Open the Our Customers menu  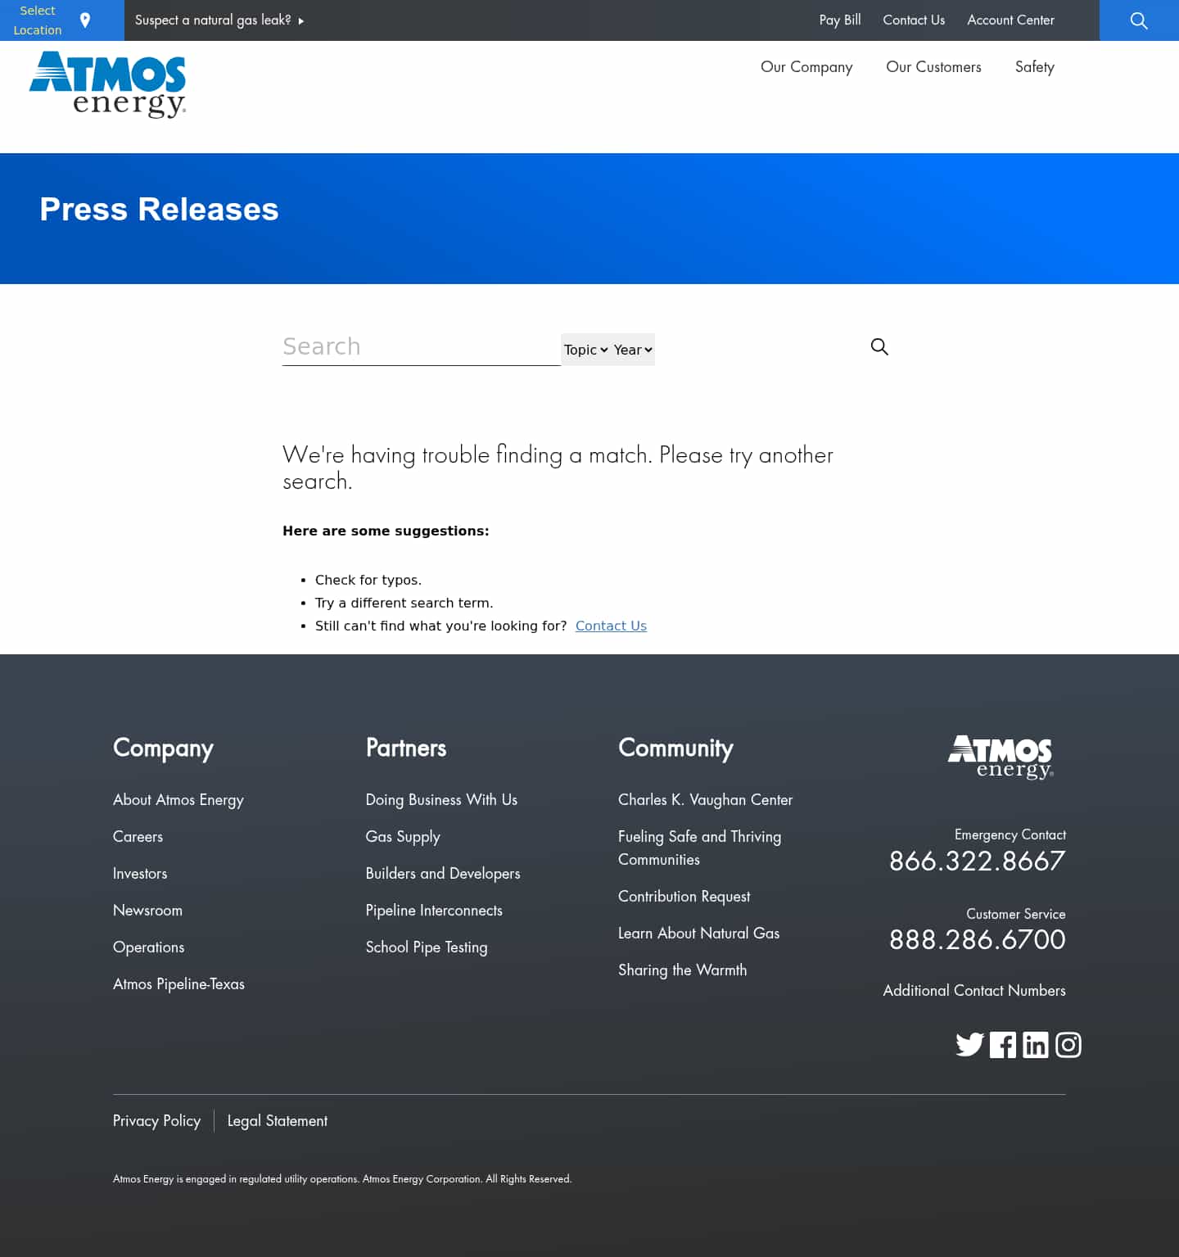pyautogui.click(x=933, y=67)
